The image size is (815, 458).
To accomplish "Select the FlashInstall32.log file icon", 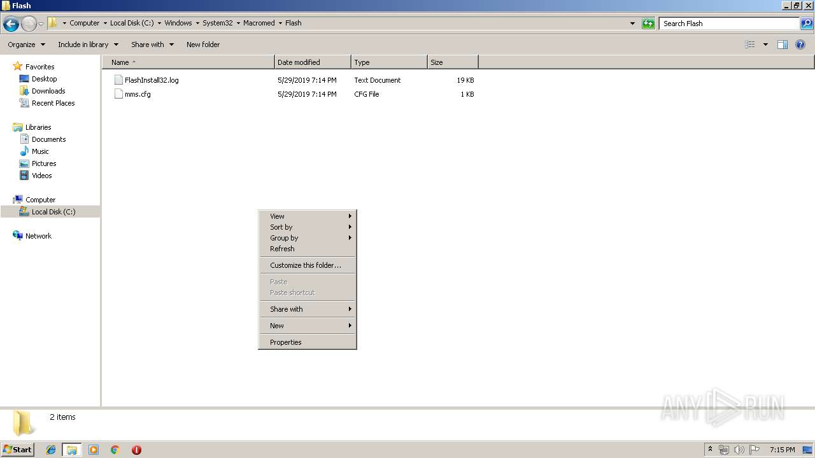I will (x=118, y=80).
